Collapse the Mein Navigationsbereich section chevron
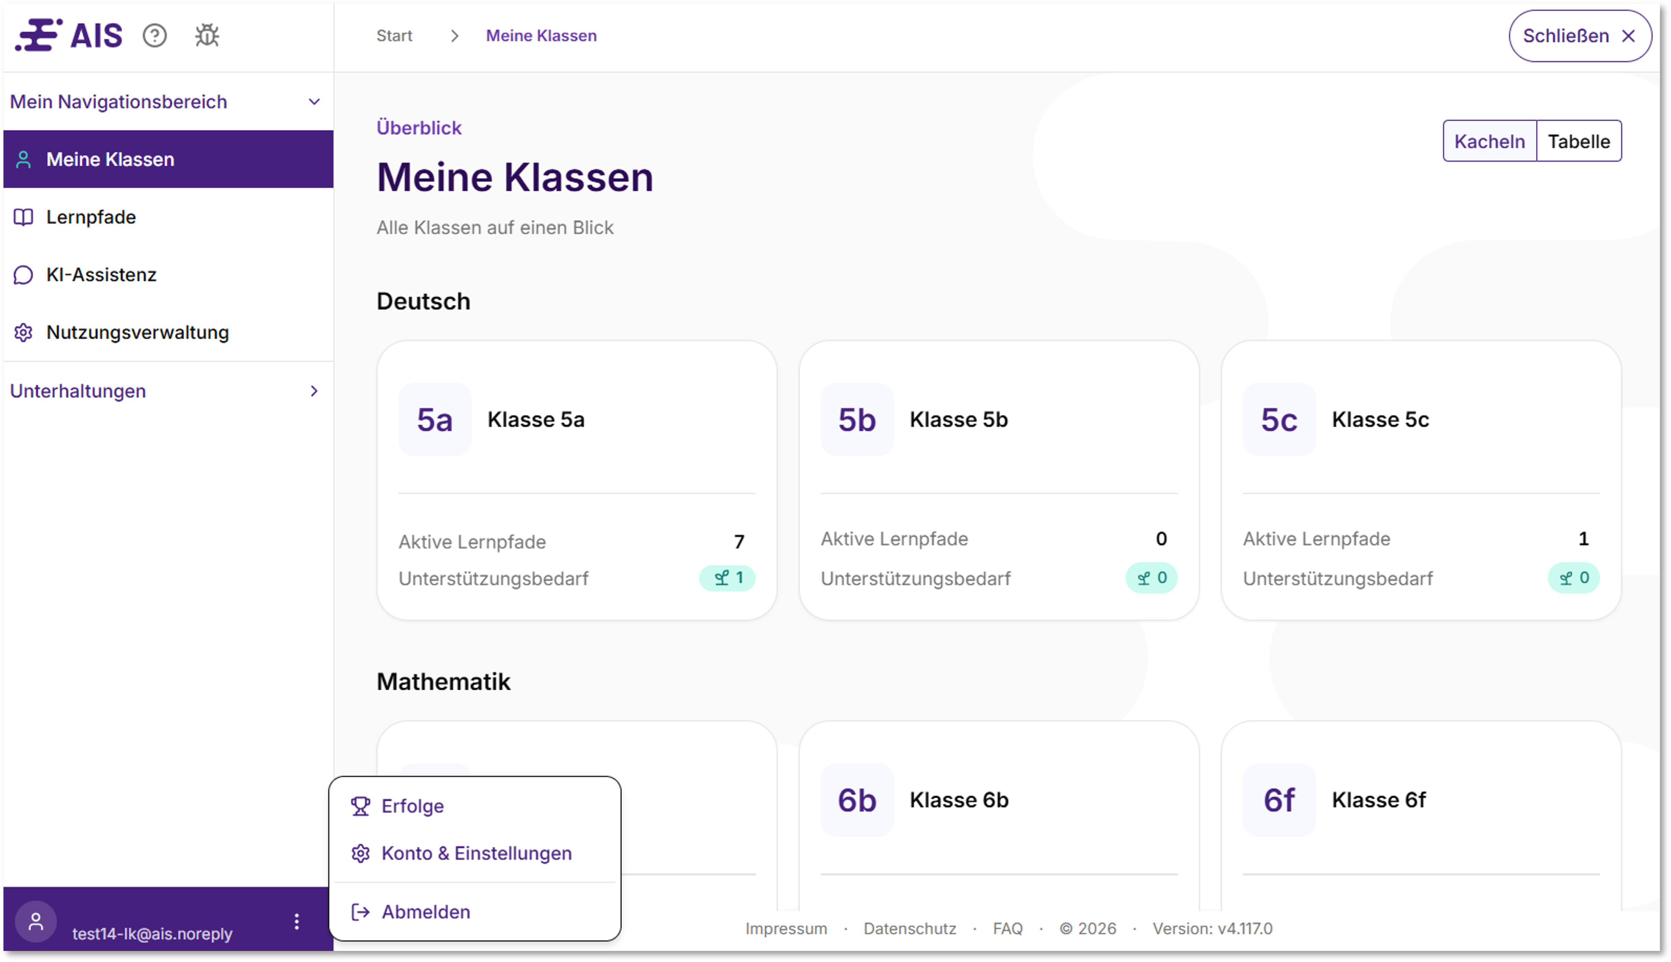Image resolution: width=1671 pixels, height=962 pixels. 314,102
